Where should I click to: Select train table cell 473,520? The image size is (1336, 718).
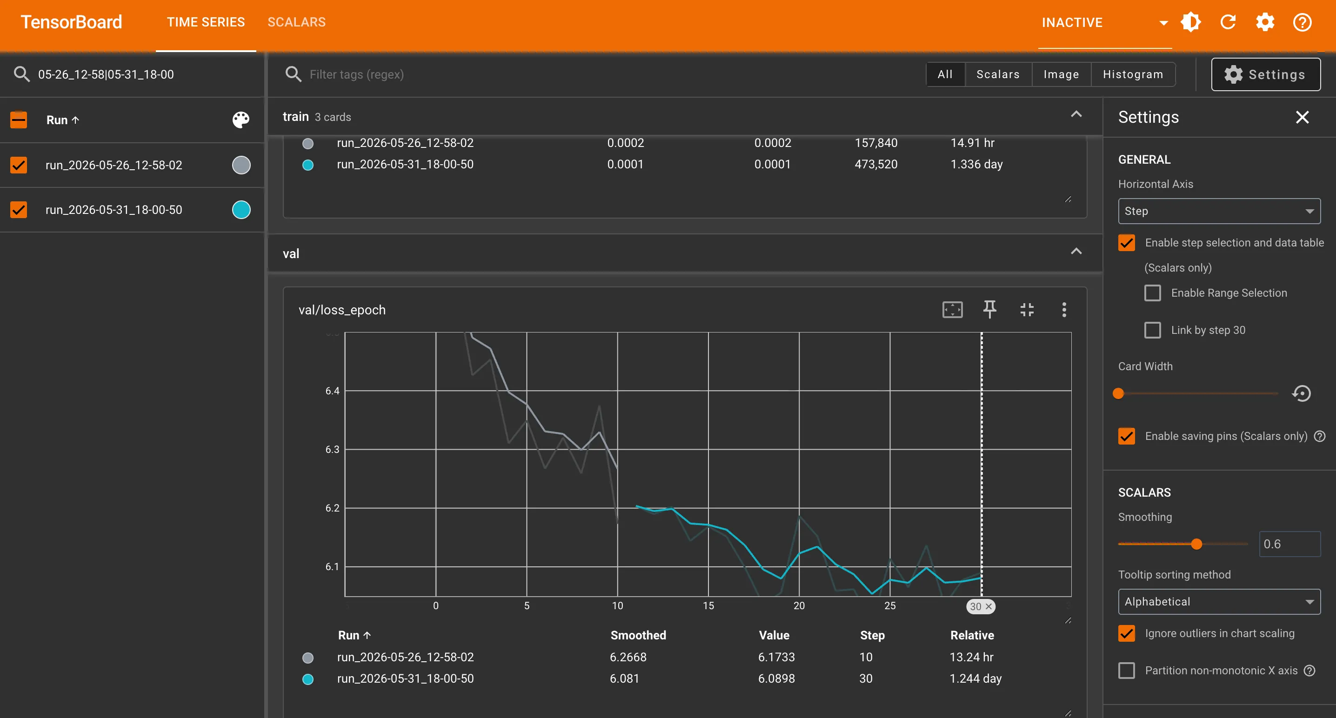click(876, 164)
